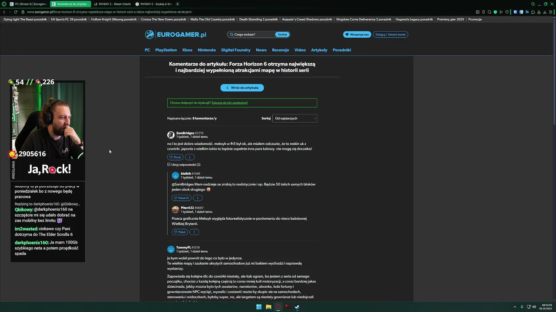
Task: Open Steam from taskbar
Action: pos(297,307)
